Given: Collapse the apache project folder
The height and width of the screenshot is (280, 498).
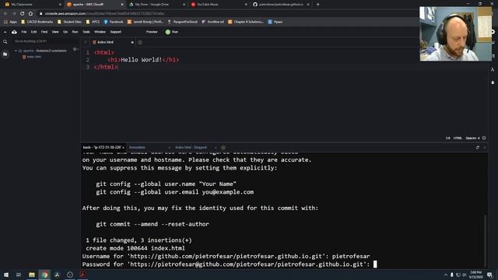Looking at the screenshot, I should coord(16,51).
